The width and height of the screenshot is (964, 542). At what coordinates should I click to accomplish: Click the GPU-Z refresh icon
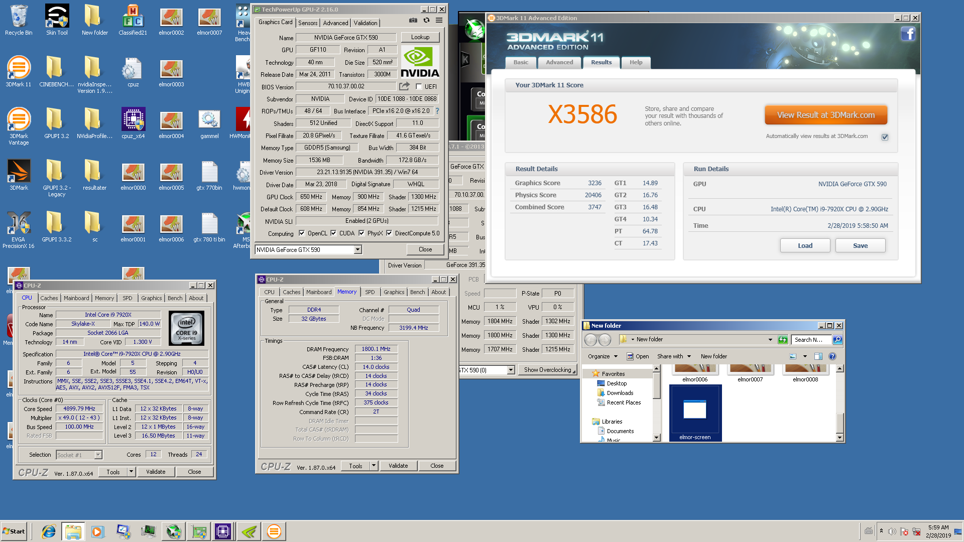tap(426, 21)
